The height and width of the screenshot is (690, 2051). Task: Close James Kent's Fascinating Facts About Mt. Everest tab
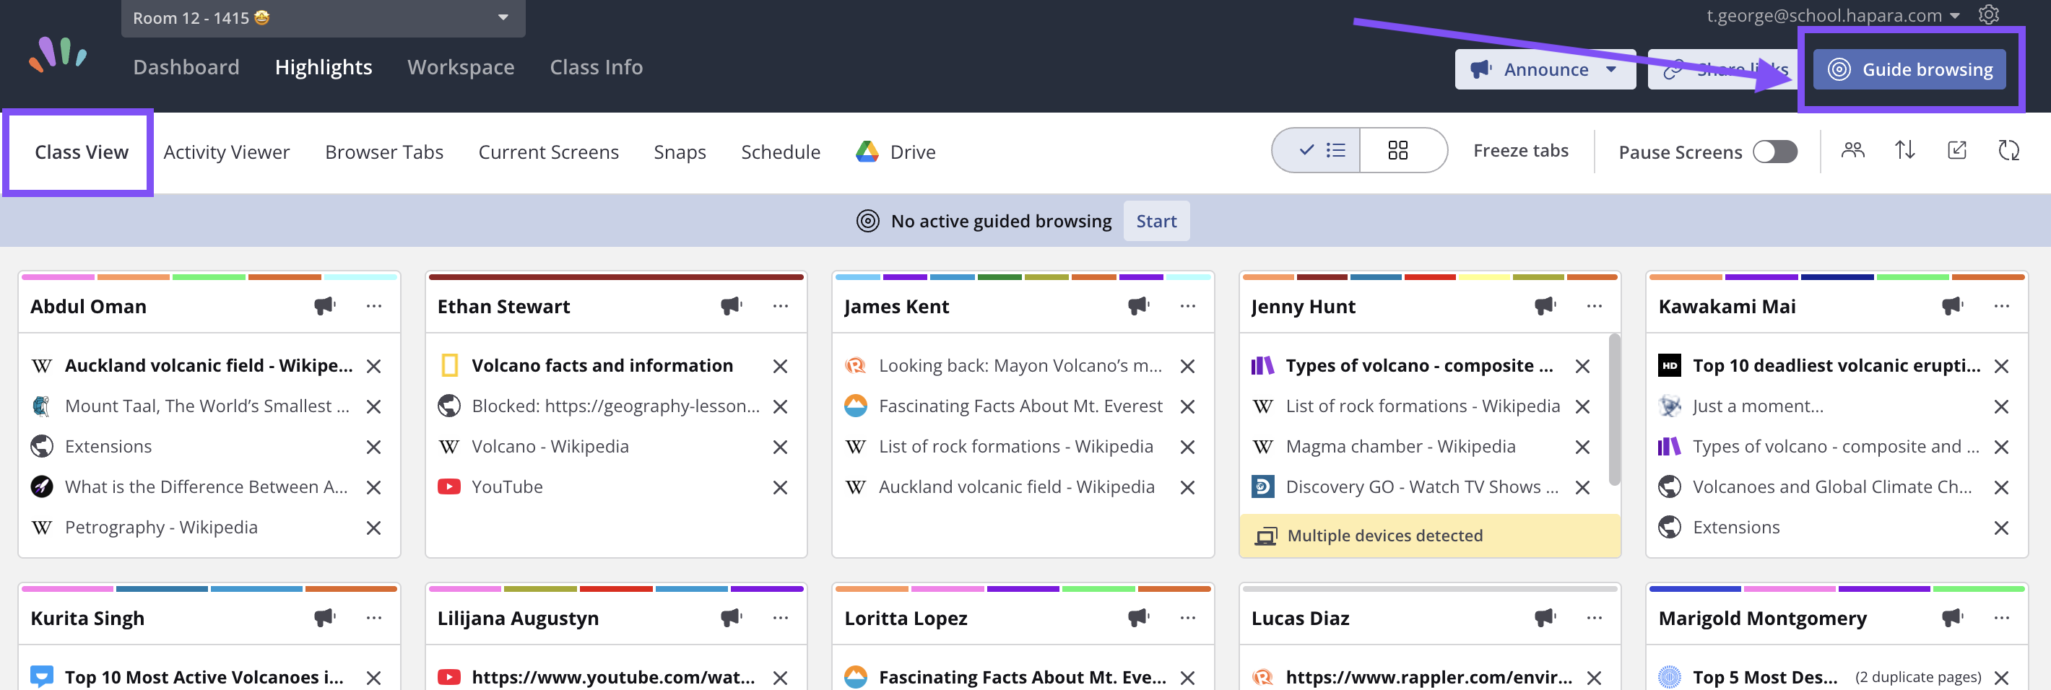(x=1187, y=406)
